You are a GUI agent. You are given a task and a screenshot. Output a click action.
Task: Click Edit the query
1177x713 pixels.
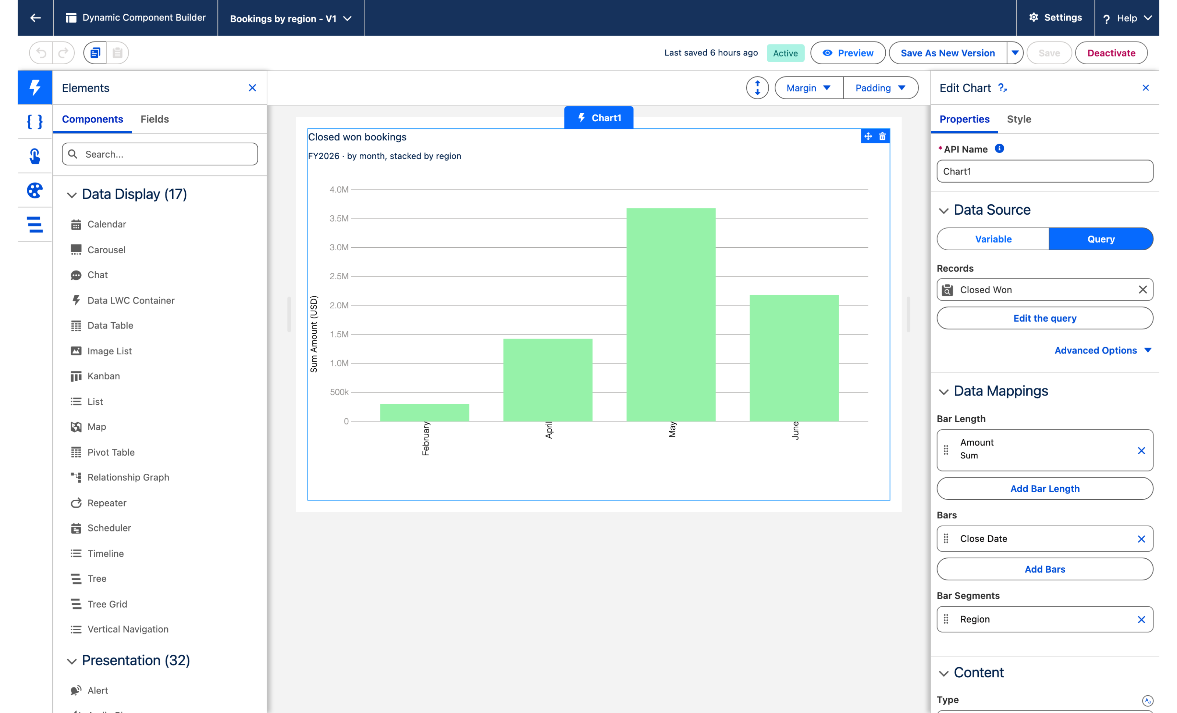tap(1045, 318)
